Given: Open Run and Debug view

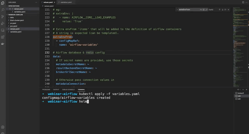Looking at the screenshot, I should (3, 23).
